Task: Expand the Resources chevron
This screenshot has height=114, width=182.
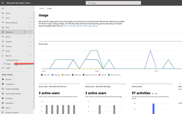Action: point(30,32)
